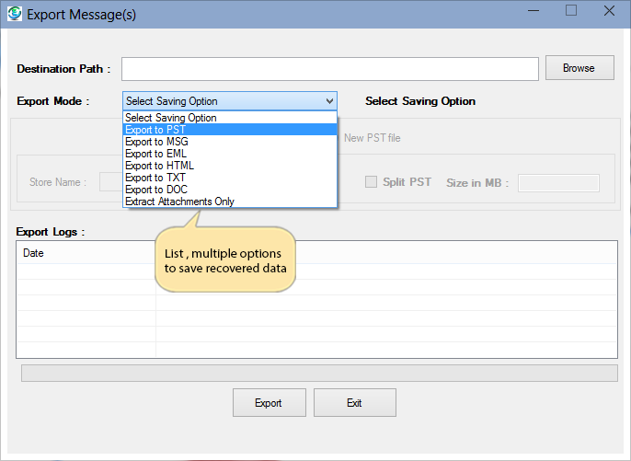This screenshot has height=461, width=631.
Task: Click the export progress bar
Action: click(x=319, y=373)
